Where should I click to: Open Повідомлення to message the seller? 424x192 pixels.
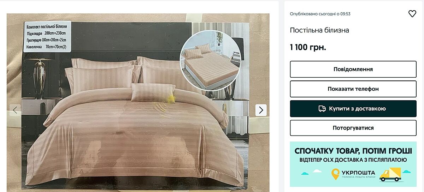tap(353, 69)
